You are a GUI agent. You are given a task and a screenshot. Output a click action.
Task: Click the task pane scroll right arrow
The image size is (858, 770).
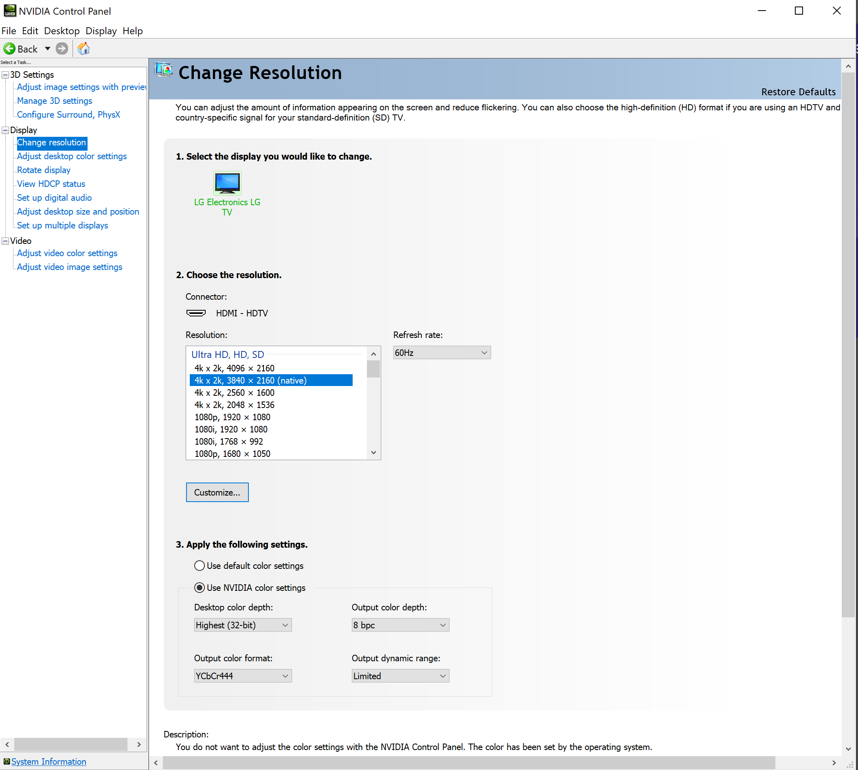139,744
